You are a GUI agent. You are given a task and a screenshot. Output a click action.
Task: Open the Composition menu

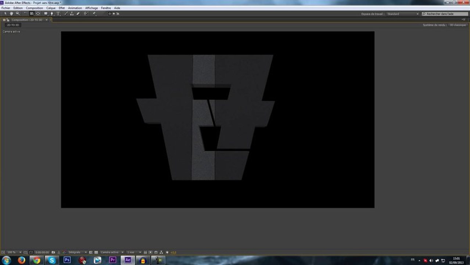34,8
